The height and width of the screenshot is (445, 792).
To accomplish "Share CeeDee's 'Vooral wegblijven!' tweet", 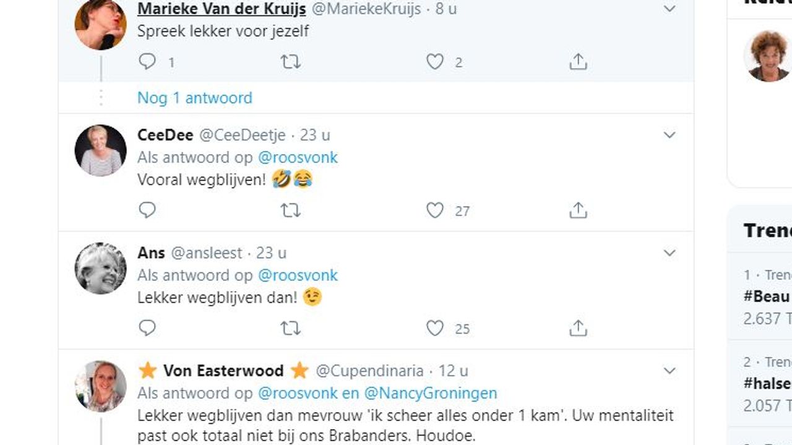I will tap(579, 210).
